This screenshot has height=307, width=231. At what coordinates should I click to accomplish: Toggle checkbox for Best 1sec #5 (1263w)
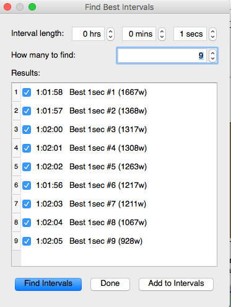tap(27, 167)
